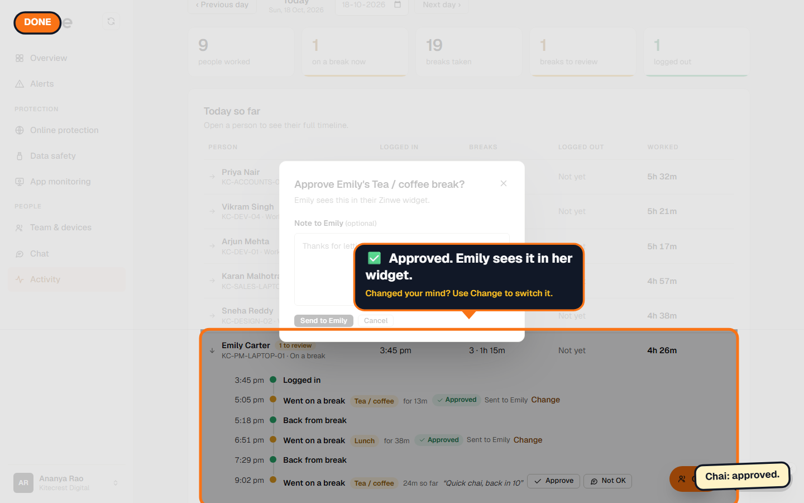Collapse Emily Carter's timeline row
Viewport: 804px width, 503px height.
[212, 351]
